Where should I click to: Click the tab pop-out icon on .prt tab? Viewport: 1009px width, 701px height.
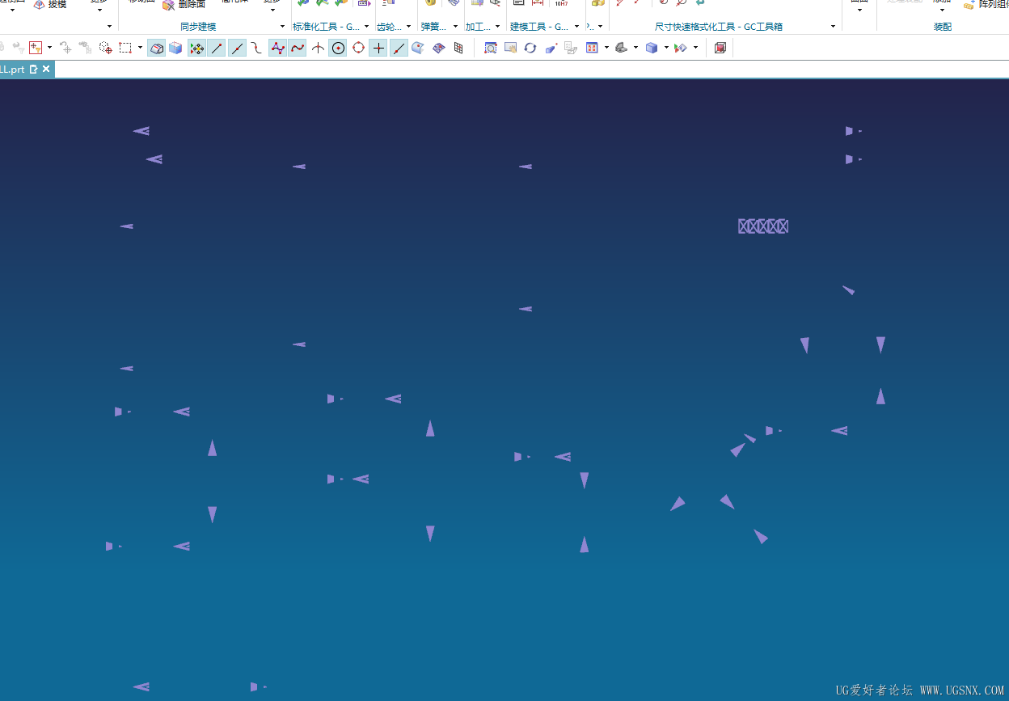[x=33, y=70]
